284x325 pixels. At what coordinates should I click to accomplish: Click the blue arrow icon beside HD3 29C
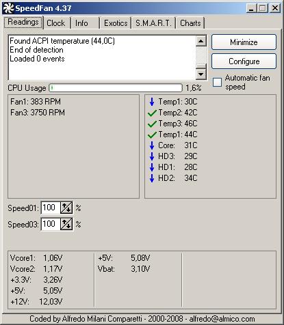click(x=152, y=156)
